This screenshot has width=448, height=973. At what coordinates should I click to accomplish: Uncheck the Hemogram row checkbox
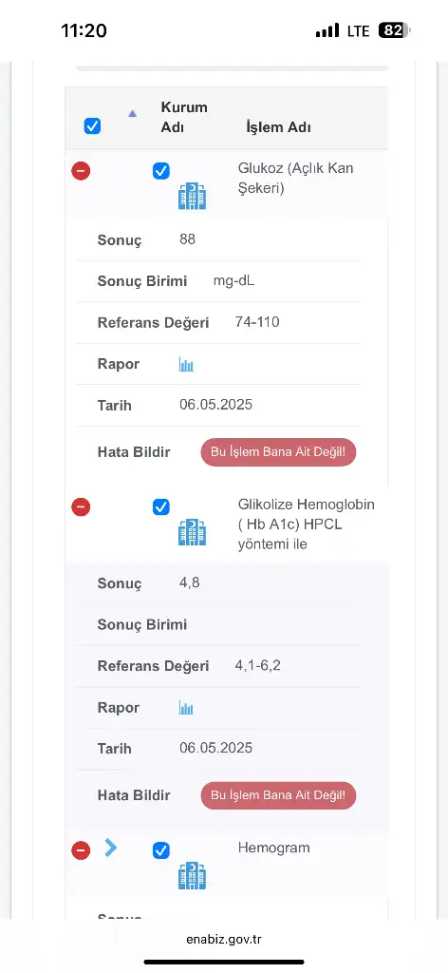click(x=161, y=850)
